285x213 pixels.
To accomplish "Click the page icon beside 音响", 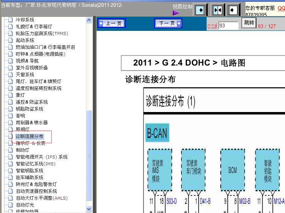I will click(x=11, y=116).
